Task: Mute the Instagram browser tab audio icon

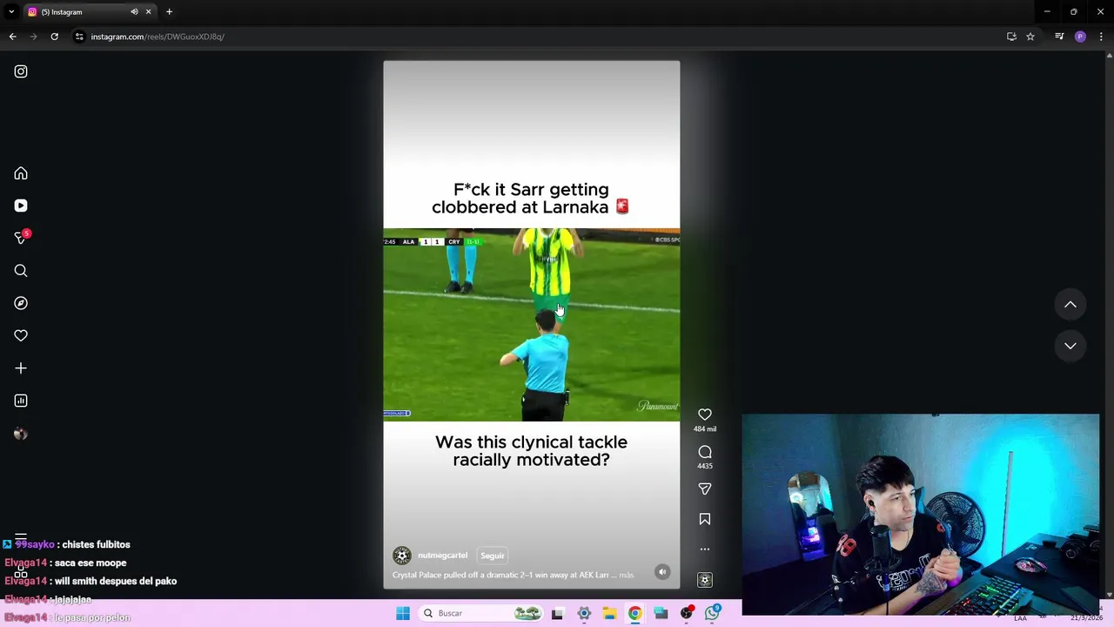Action: tap(134, 12)
